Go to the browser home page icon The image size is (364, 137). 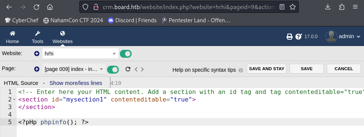(50, 7)
